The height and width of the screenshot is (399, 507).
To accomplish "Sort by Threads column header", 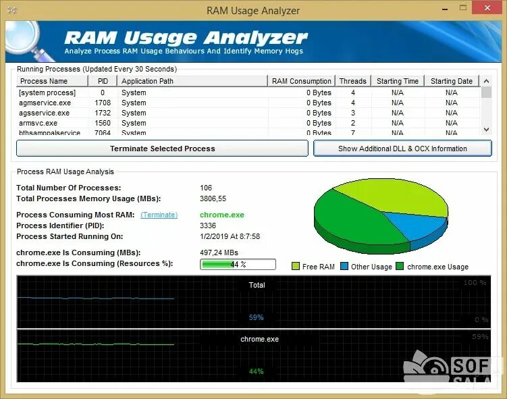I will pos(353,81).
